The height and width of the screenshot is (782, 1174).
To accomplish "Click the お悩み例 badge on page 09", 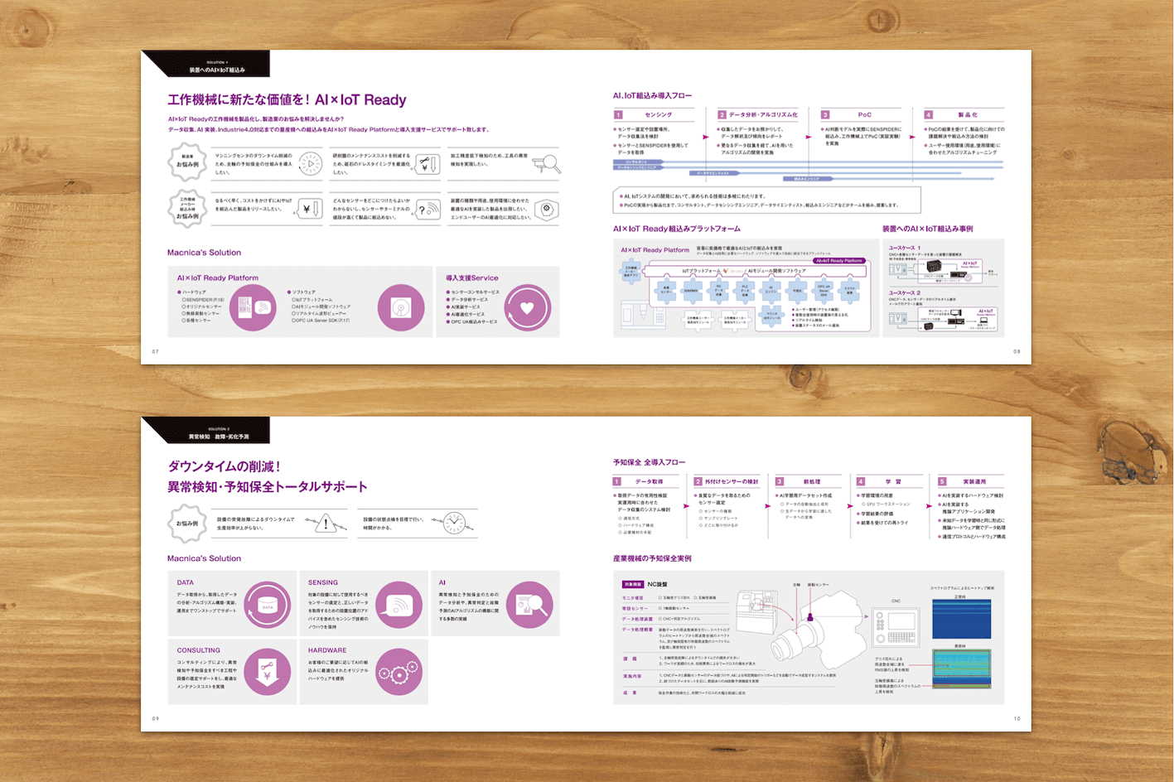I will tap(188, 523).
